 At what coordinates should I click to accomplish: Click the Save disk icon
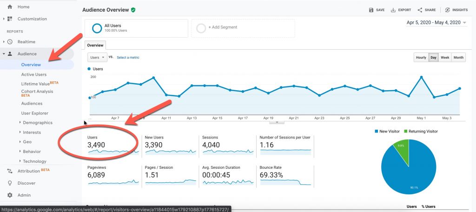(371, 10)
